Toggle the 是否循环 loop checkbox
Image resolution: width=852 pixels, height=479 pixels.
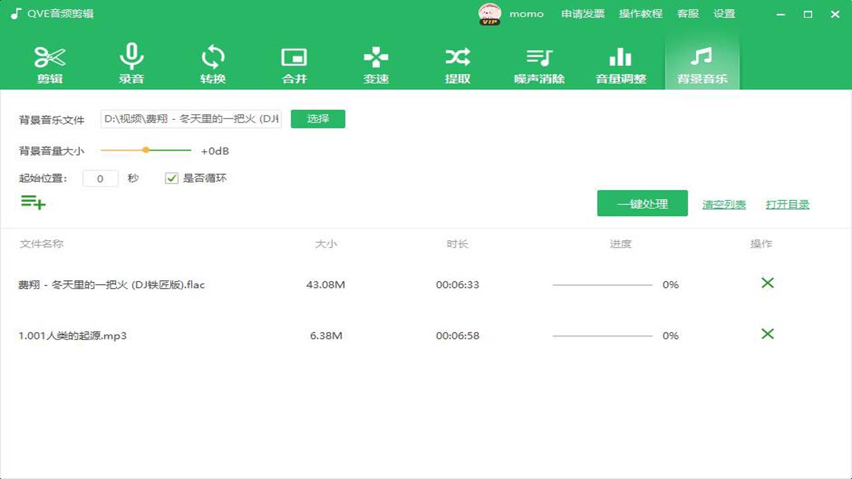pos(171,178)
